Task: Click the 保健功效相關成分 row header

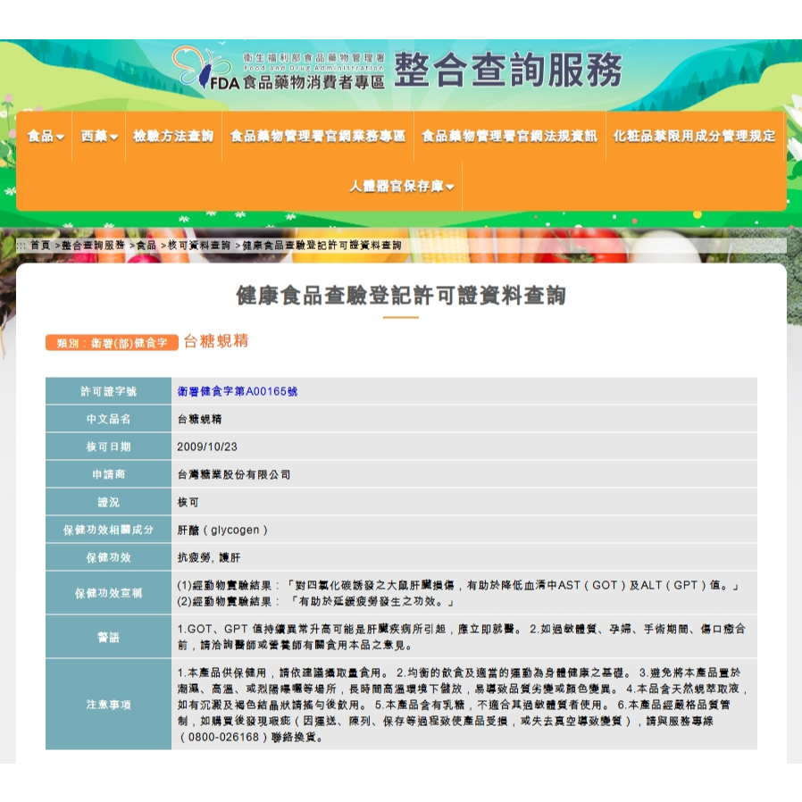Action: click(x=108, y=530)
